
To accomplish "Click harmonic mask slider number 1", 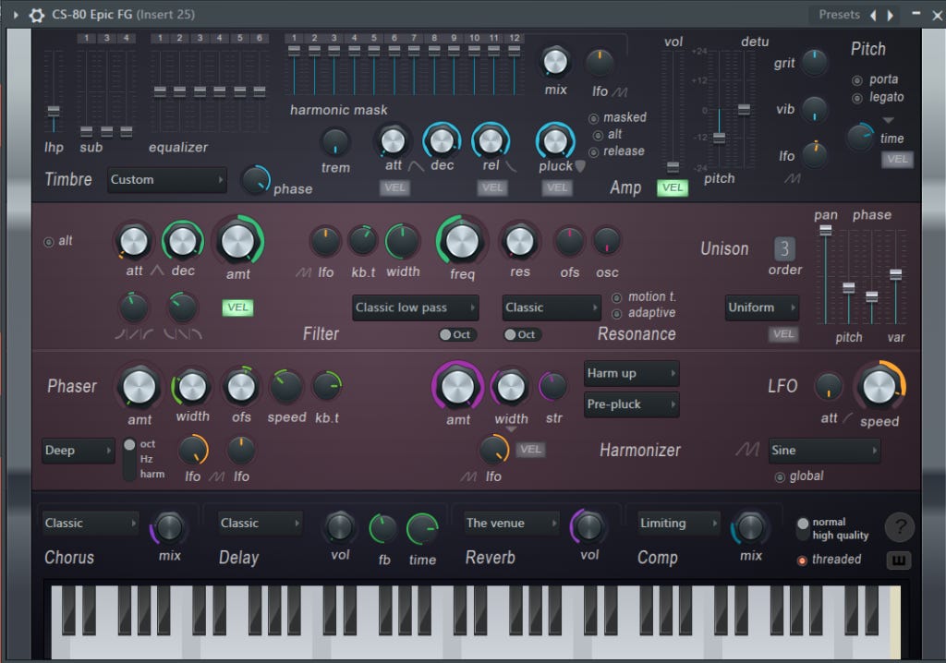I will (294, 52).
